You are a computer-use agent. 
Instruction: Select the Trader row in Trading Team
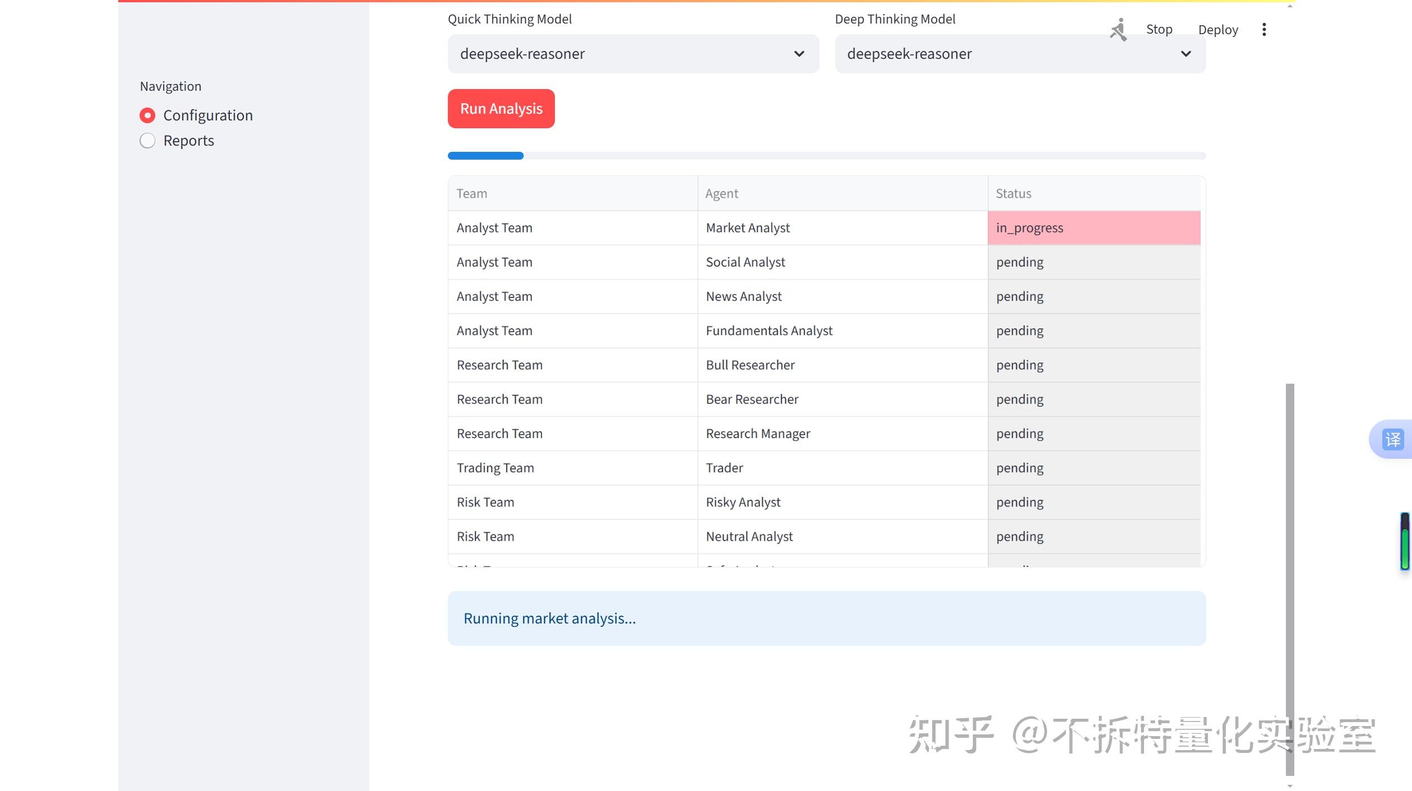(x=724, y=467)
